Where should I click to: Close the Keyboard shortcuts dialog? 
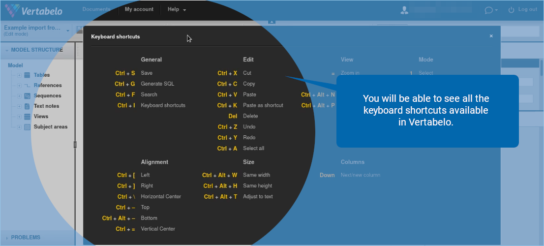pyautogui.click(x=491, y=36)
